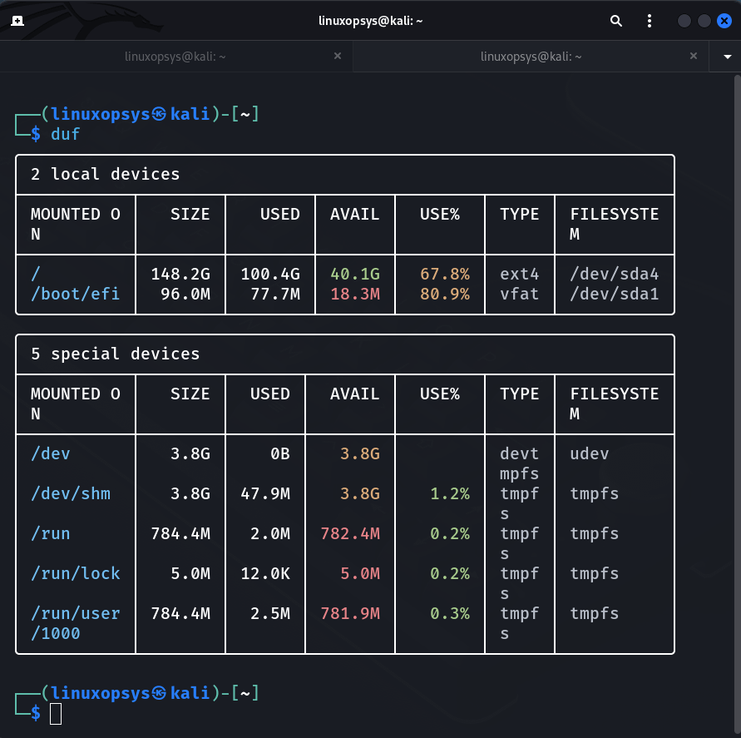This screenshot has width=741, height=738.
Task: Click the search magnifier icon
Action: coord(616,21)
